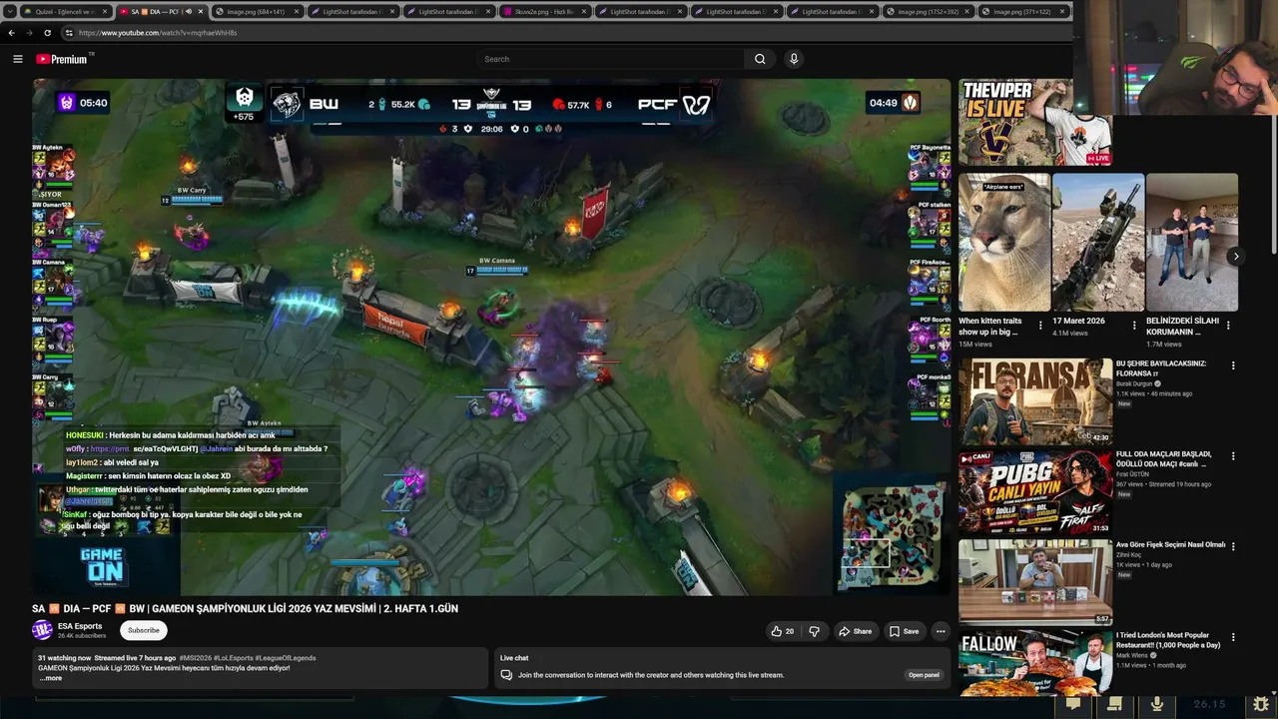Open options for kitten traits short

coord(1040,326)
